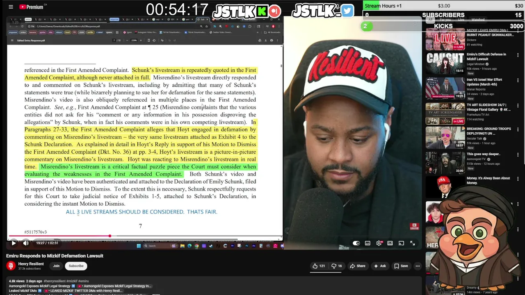Click the play button in the player
This screenshot has width=525, height=295.
tap(14, 243)
